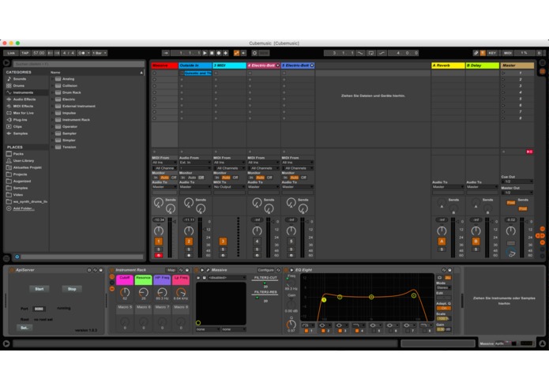Select Max for Live category
This screenshot has width=549, height=390.
24,113
